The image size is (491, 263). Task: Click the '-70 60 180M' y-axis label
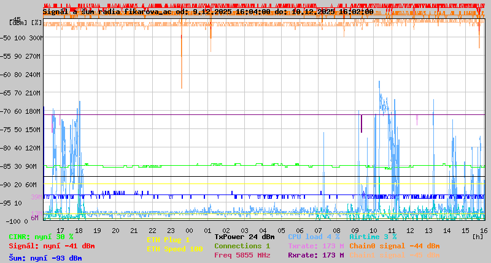tap(20, 111)
